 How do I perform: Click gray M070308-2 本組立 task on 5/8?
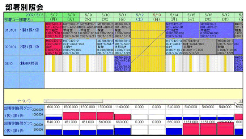pos(71,30)
